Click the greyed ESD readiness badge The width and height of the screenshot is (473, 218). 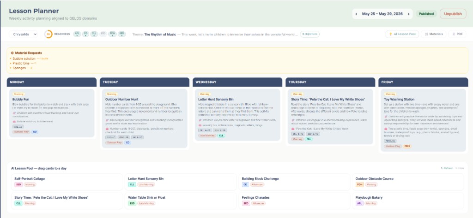(103, 34)
